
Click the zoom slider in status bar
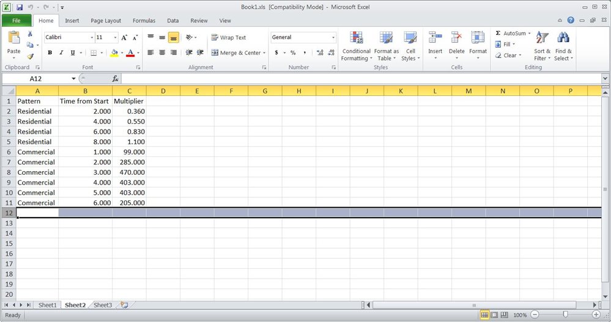pos(565,315)
